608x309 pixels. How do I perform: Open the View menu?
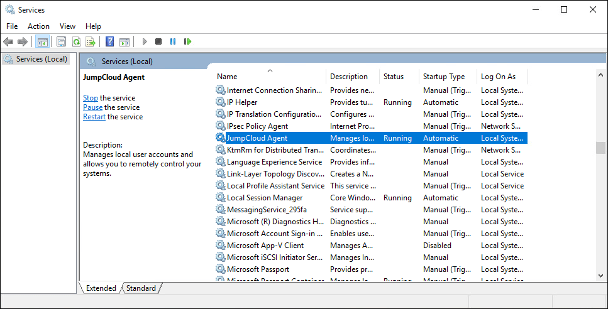click(x=67, y=26)
